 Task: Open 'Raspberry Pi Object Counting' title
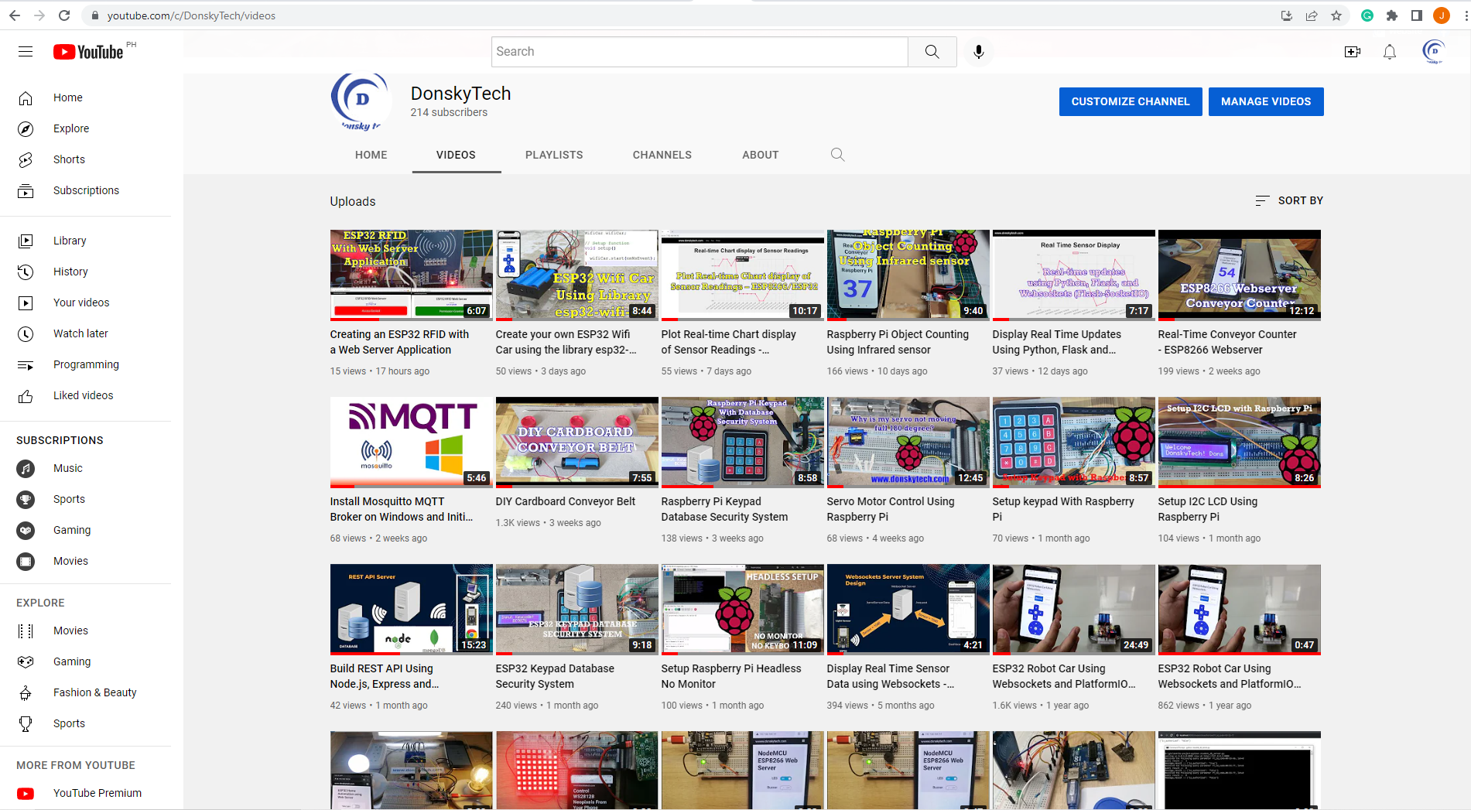898,342
